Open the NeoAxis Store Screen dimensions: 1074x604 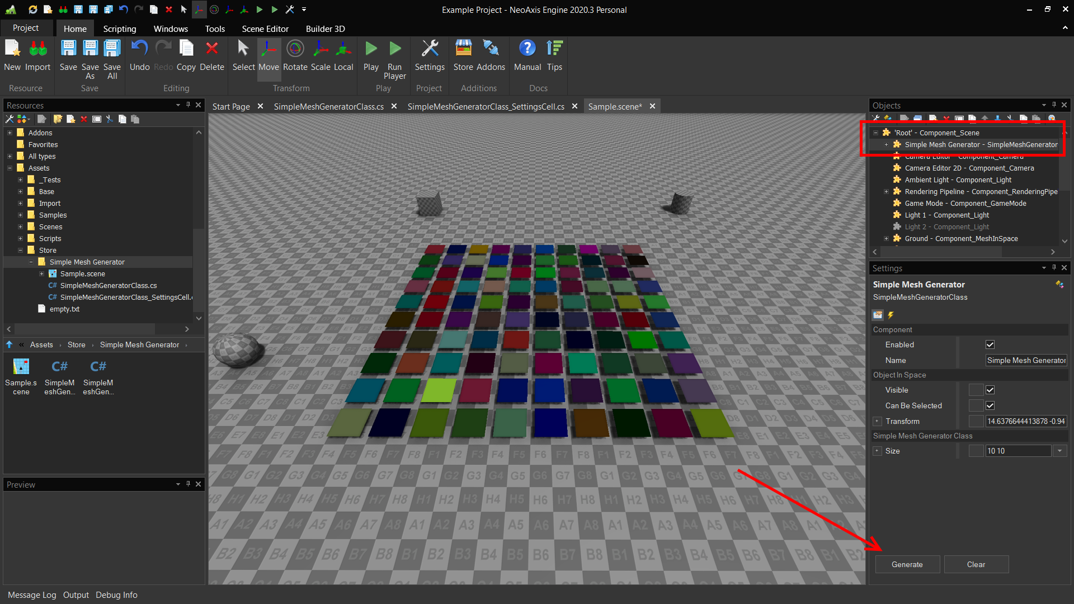[x=463, y=56]
